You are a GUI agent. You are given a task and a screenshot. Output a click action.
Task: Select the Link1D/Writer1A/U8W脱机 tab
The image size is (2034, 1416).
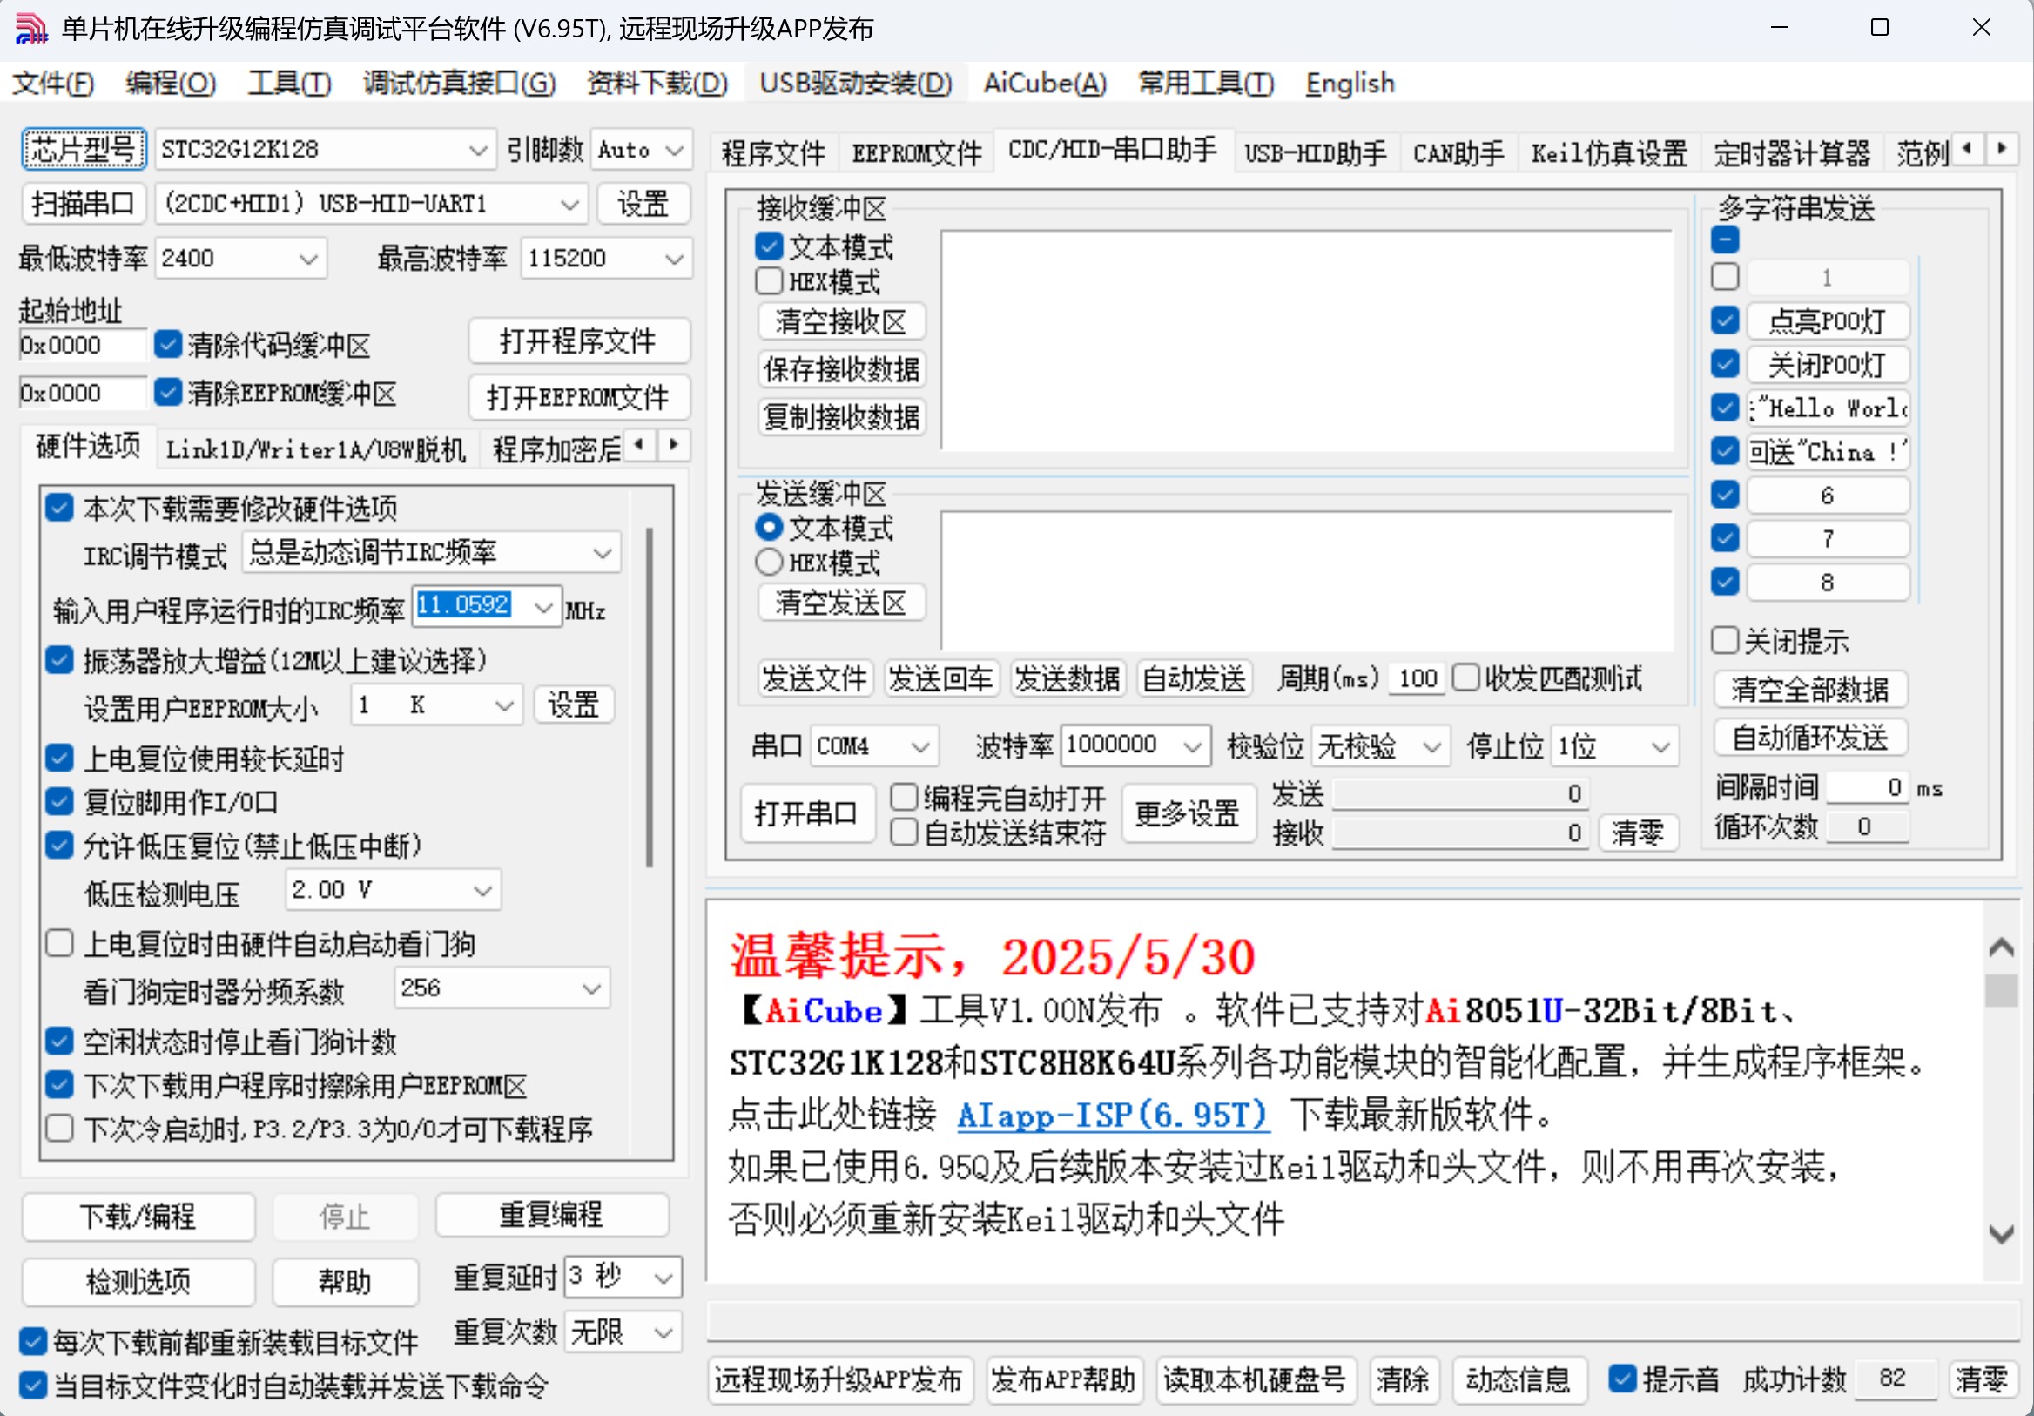click(x=315, y=449)
